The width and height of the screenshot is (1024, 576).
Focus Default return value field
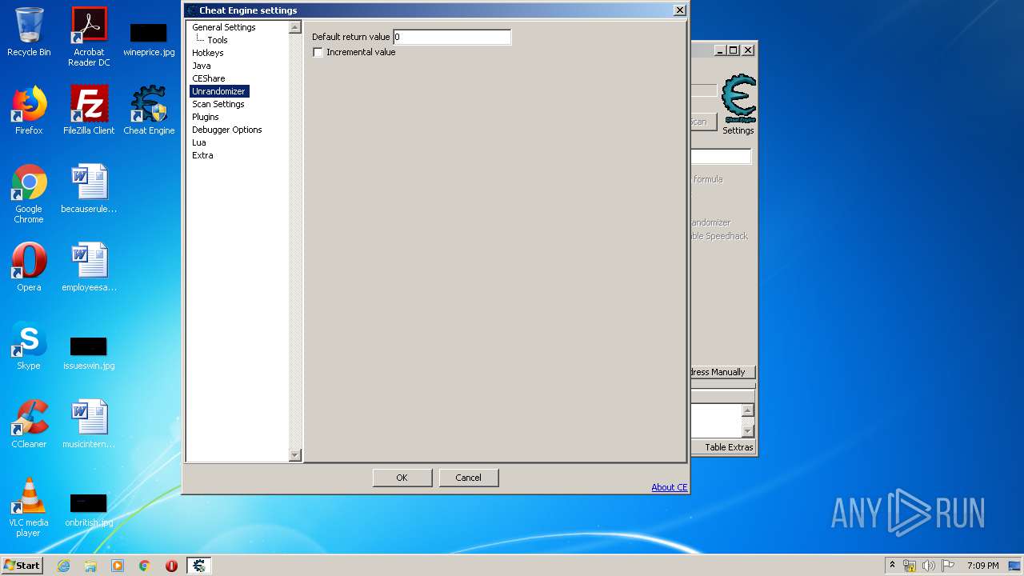pyautogui.click(x=452, y=37)
